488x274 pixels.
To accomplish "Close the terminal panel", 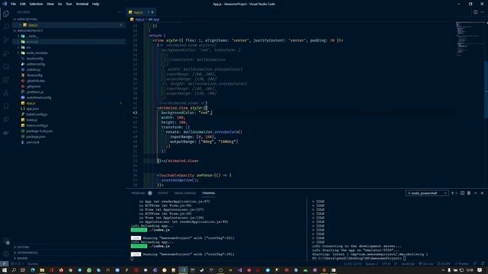I will pos(482,193).
